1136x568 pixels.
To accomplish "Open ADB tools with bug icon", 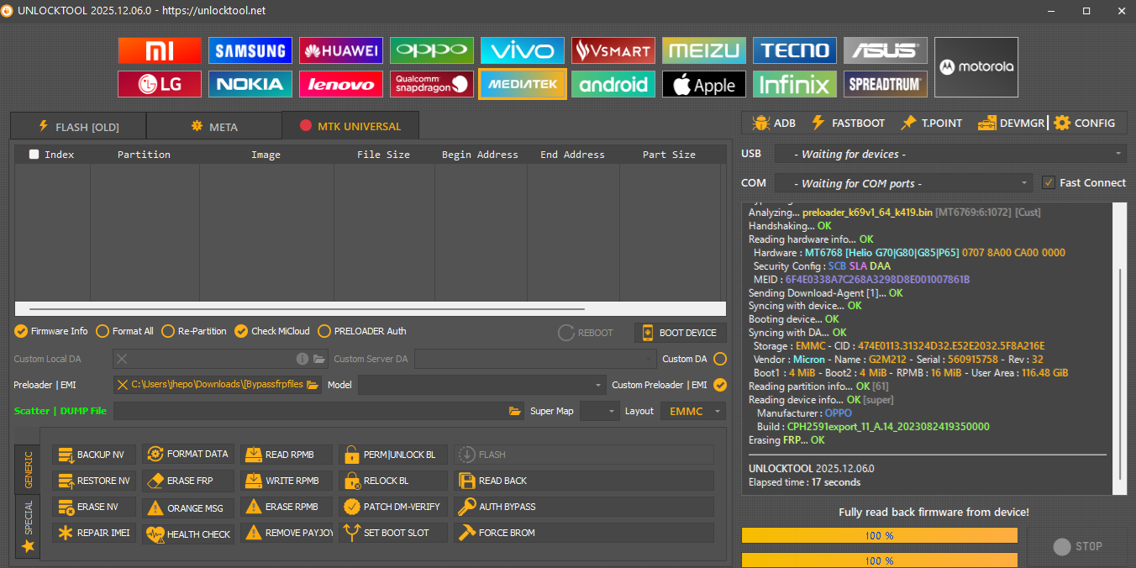I will (x=774, y=123).
